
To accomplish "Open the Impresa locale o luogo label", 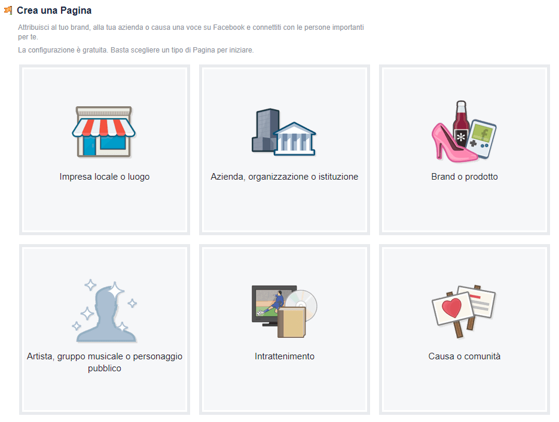I will pos(105,177).
